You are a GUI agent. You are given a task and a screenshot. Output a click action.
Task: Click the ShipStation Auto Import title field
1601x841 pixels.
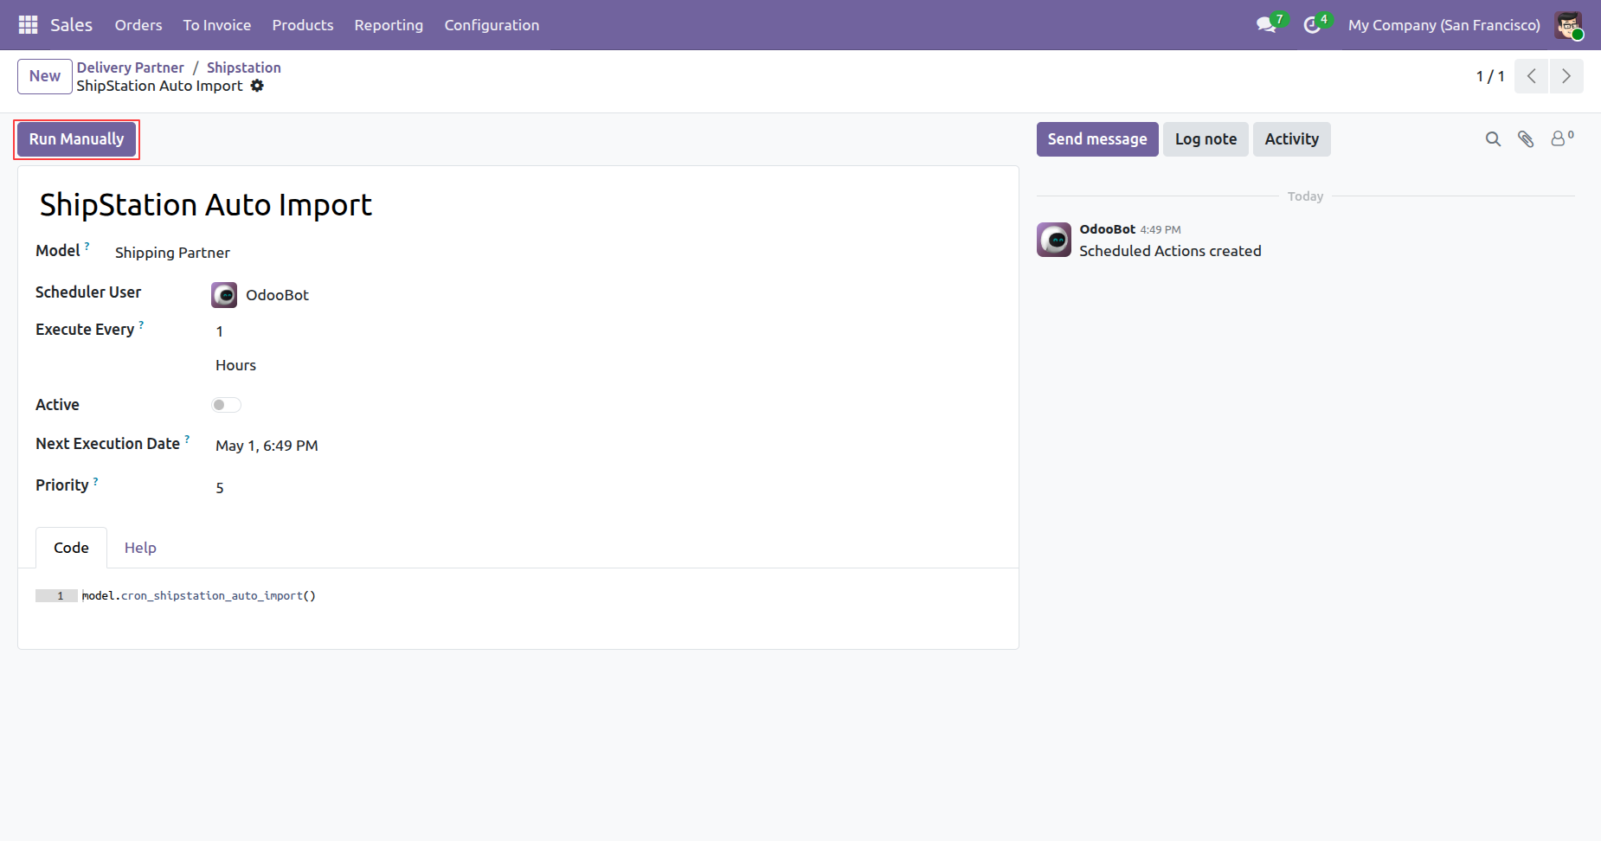(206, 205)
